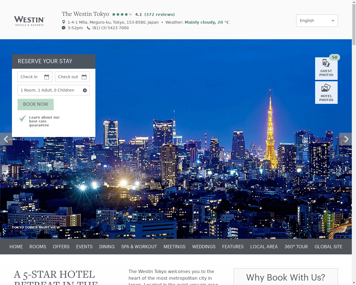Click the TOKYO TOWER NIGHT VIEW caption
Viewport: 356px width, 285px height.
[36, 227]
